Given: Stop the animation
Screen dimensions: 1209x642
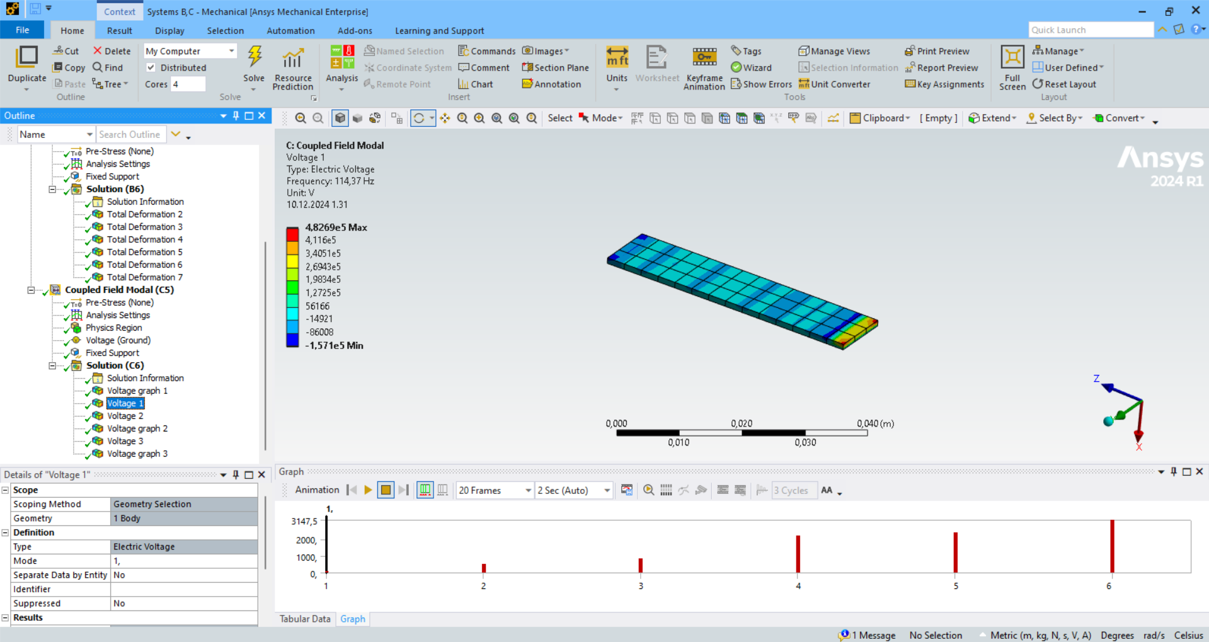Looking at the screenshot, I should pyautogui.click(x=386, y=490).
